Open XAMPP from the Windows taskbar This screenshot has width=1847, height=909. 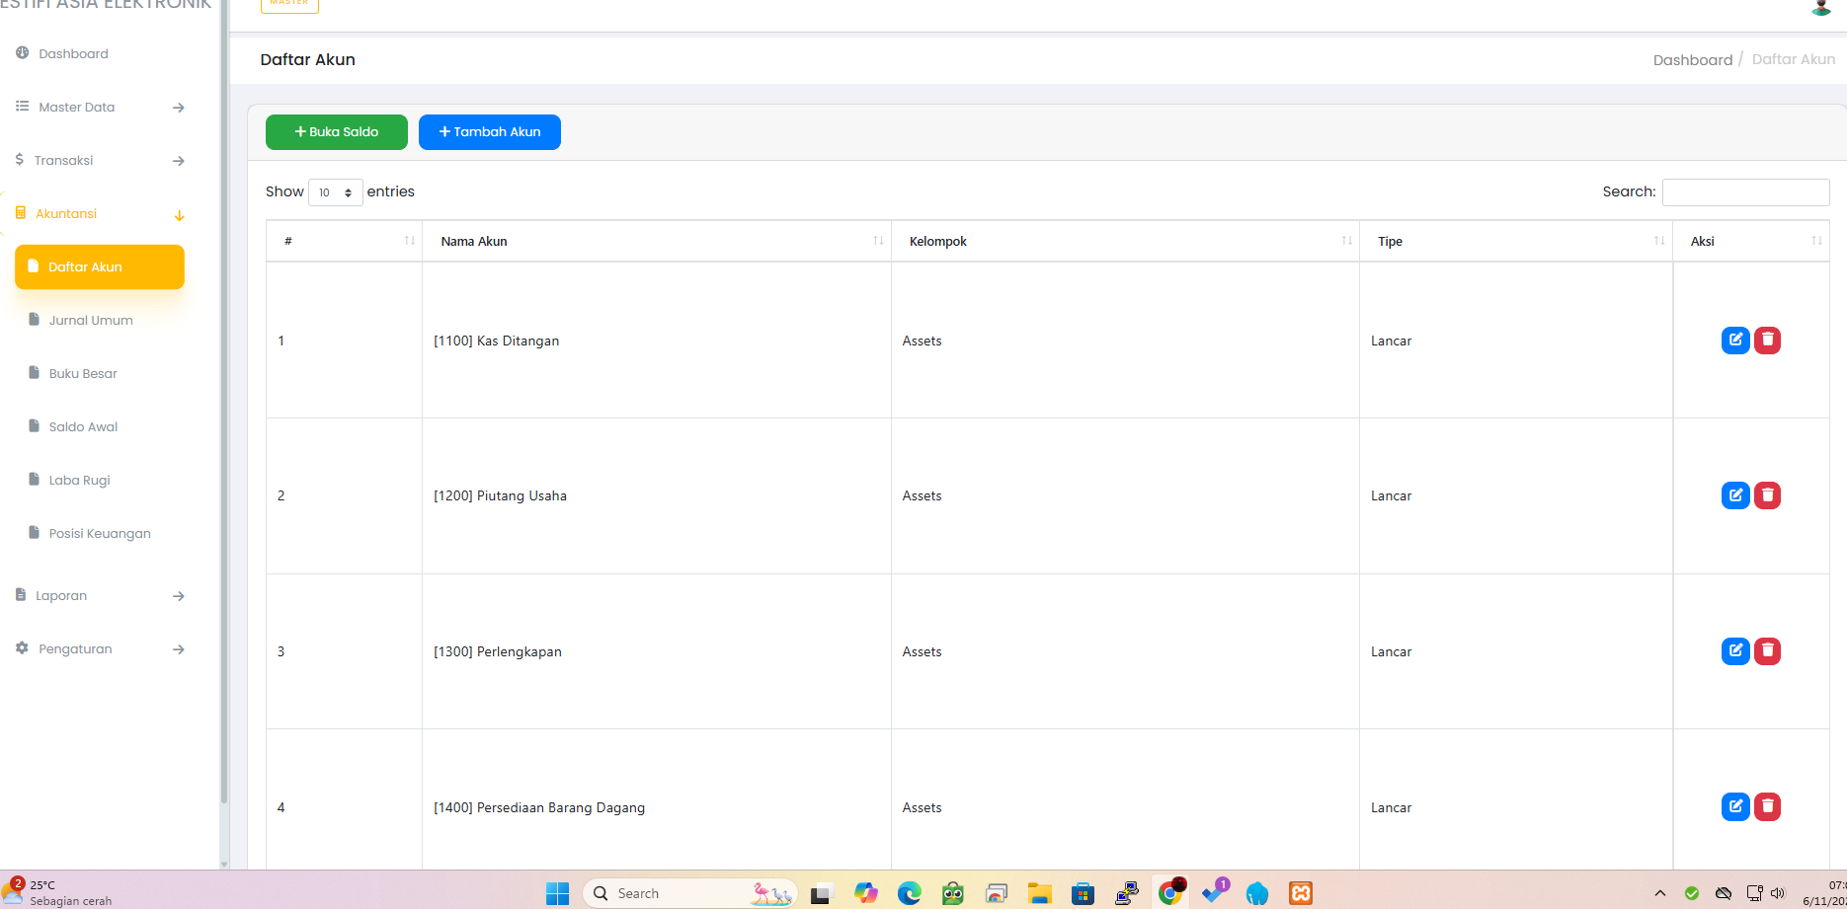click(1301, 893)
